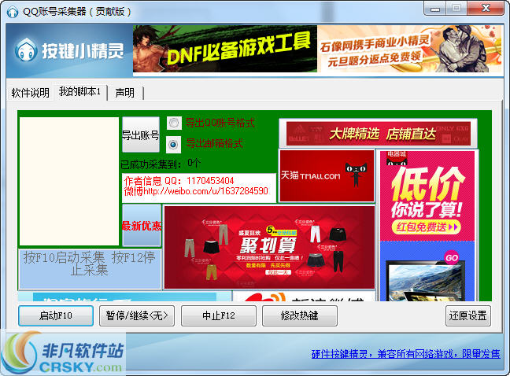The height and width of the screenshot is (376, 510).
Task: Click the 修改热键 button
Action: [x=300, y=315]
